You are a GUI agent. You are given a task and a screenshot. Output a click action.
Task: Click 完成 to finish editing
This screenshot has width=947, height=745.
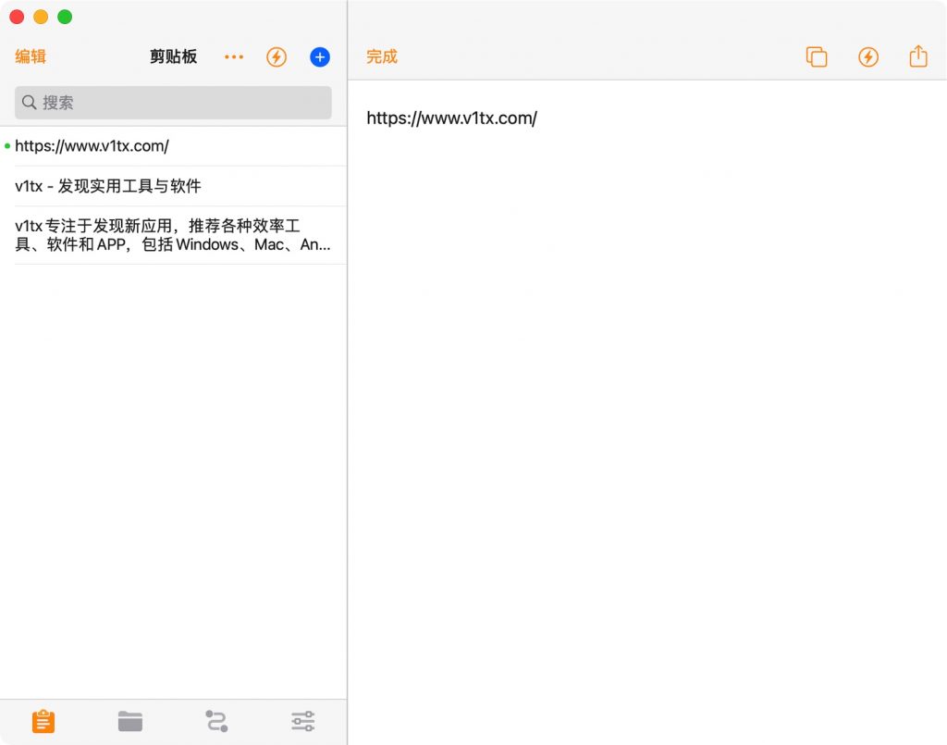click(x=382, y=56)
